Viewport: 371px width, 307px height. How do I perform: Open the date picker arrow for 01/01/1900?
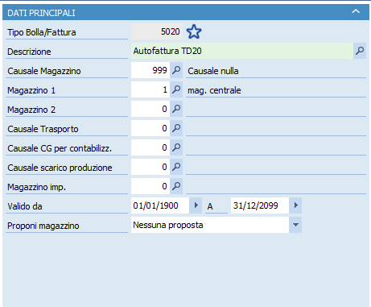coord(196,205)
